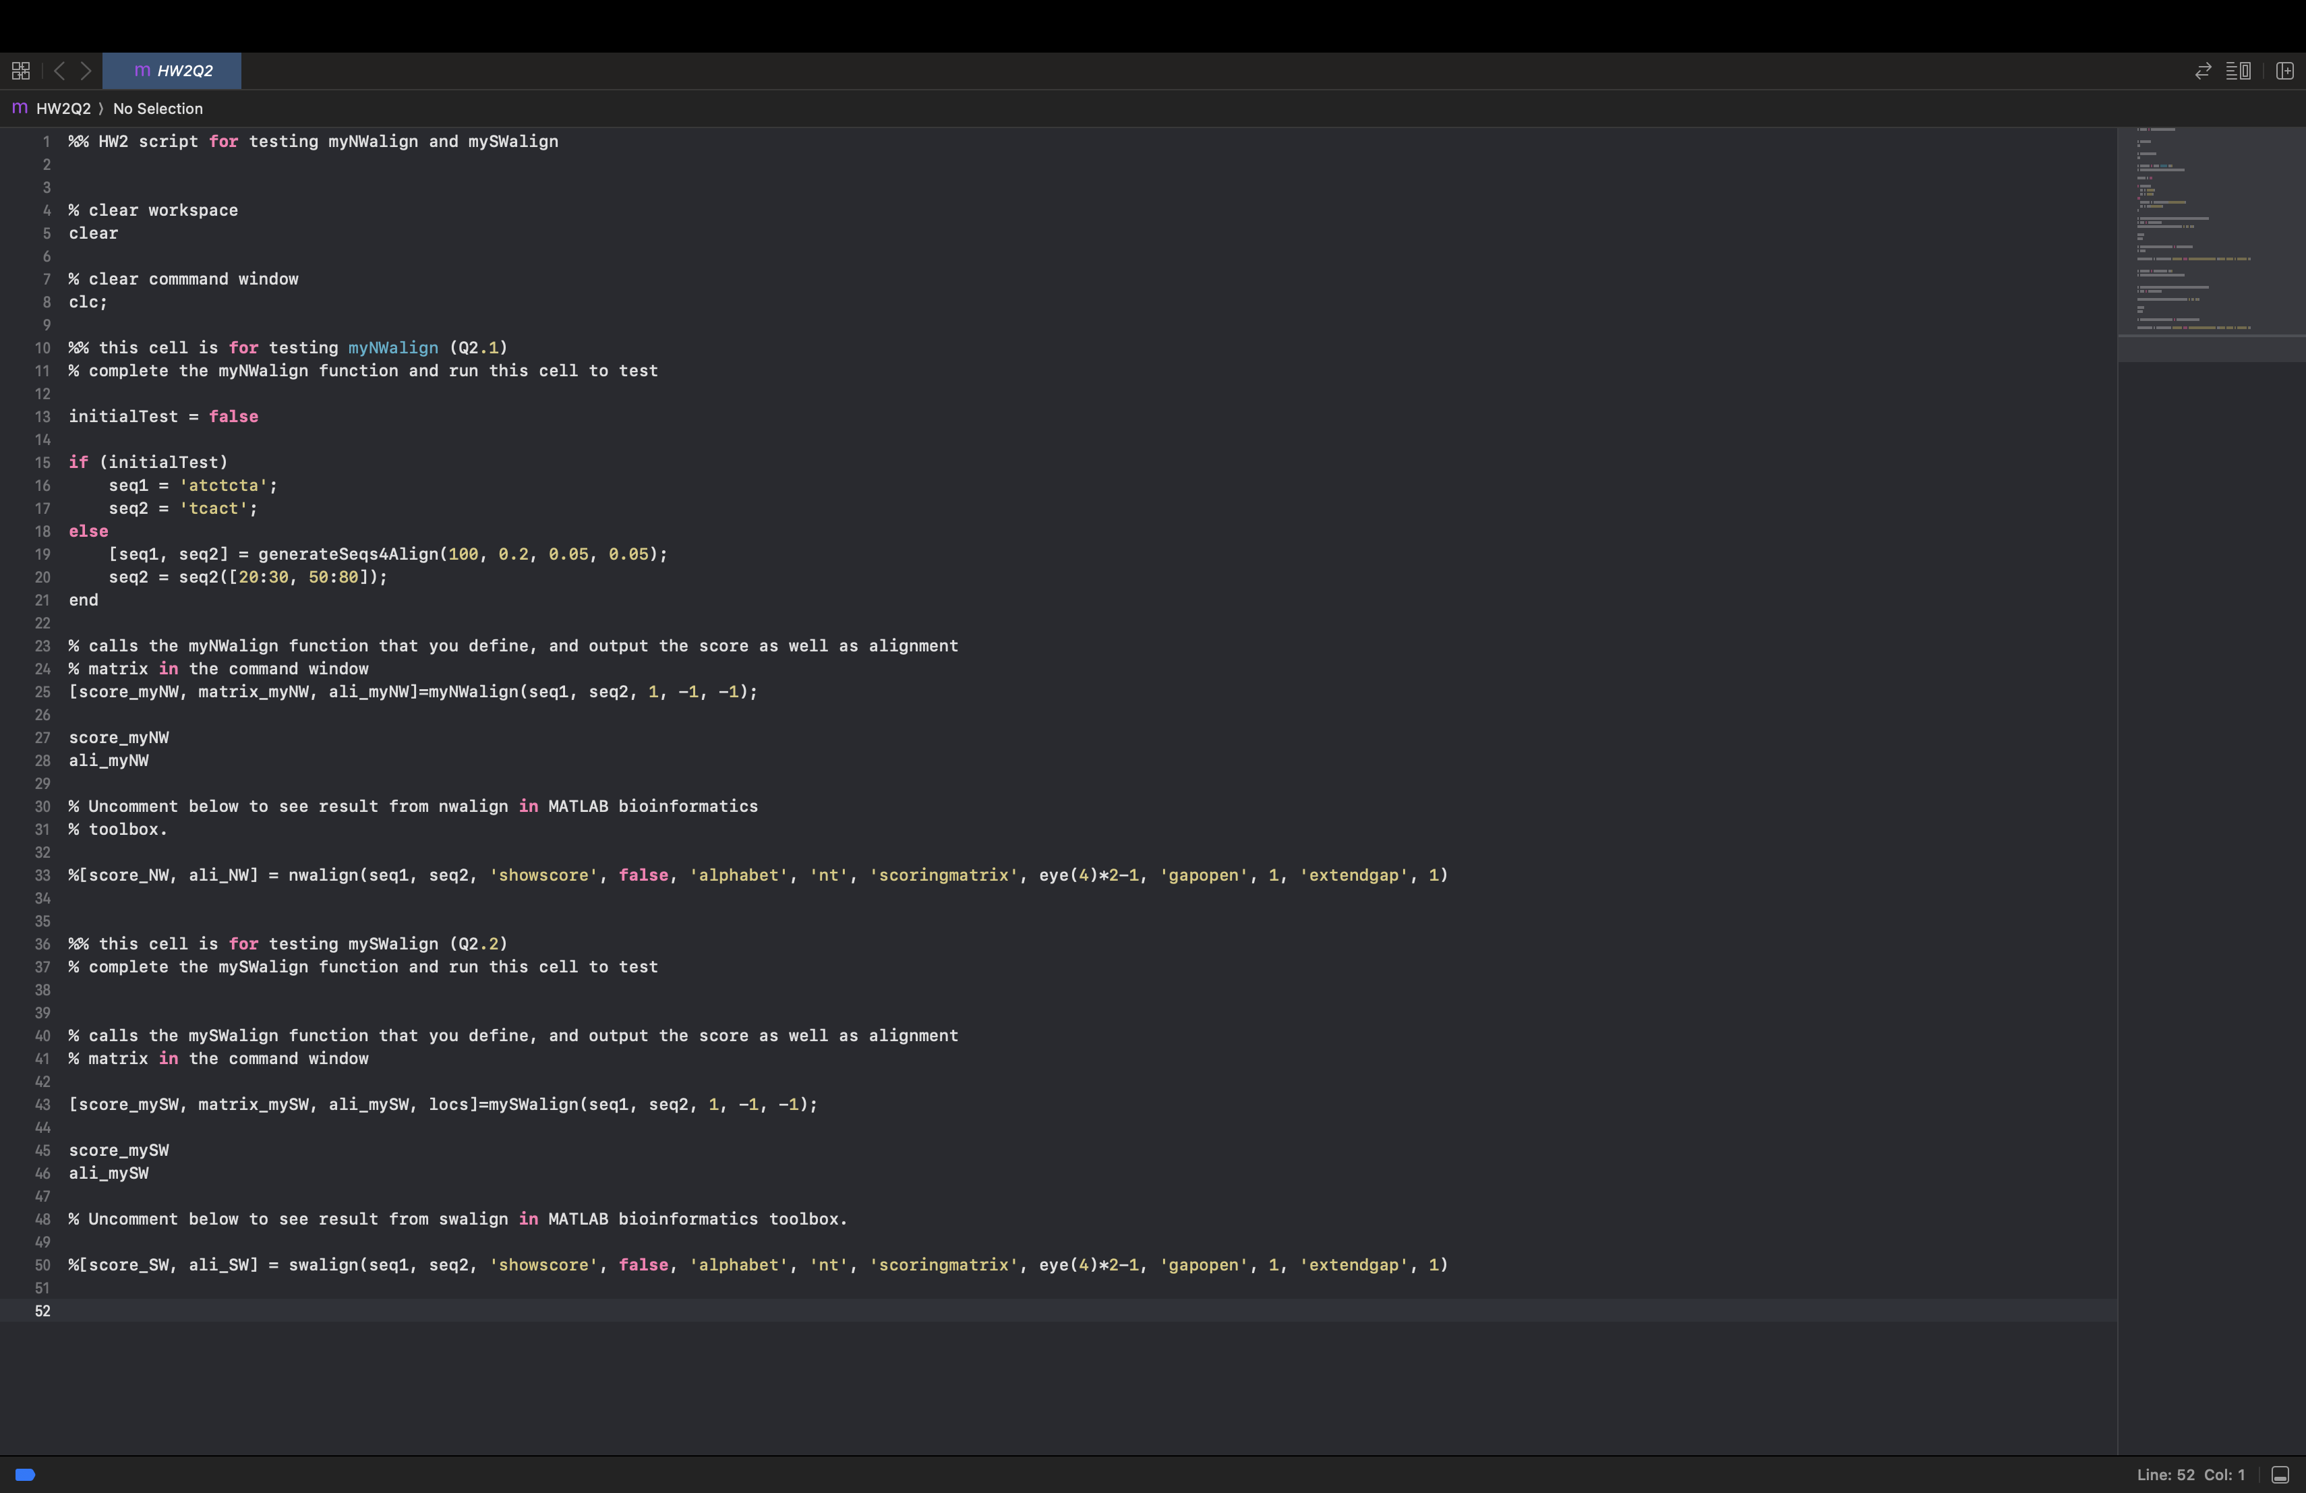This screenshot has height=1493, width=2306.
Task: Select the HW2Q2 editor tab
Action: pos(173,71)
